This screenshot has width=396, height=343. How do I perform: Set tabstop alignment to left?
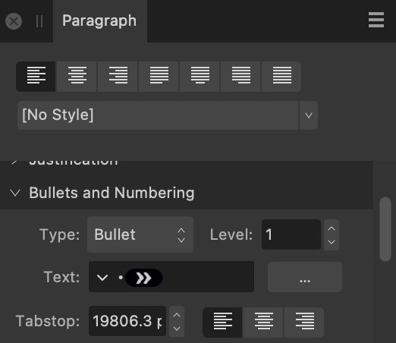(x=222, y=322)
